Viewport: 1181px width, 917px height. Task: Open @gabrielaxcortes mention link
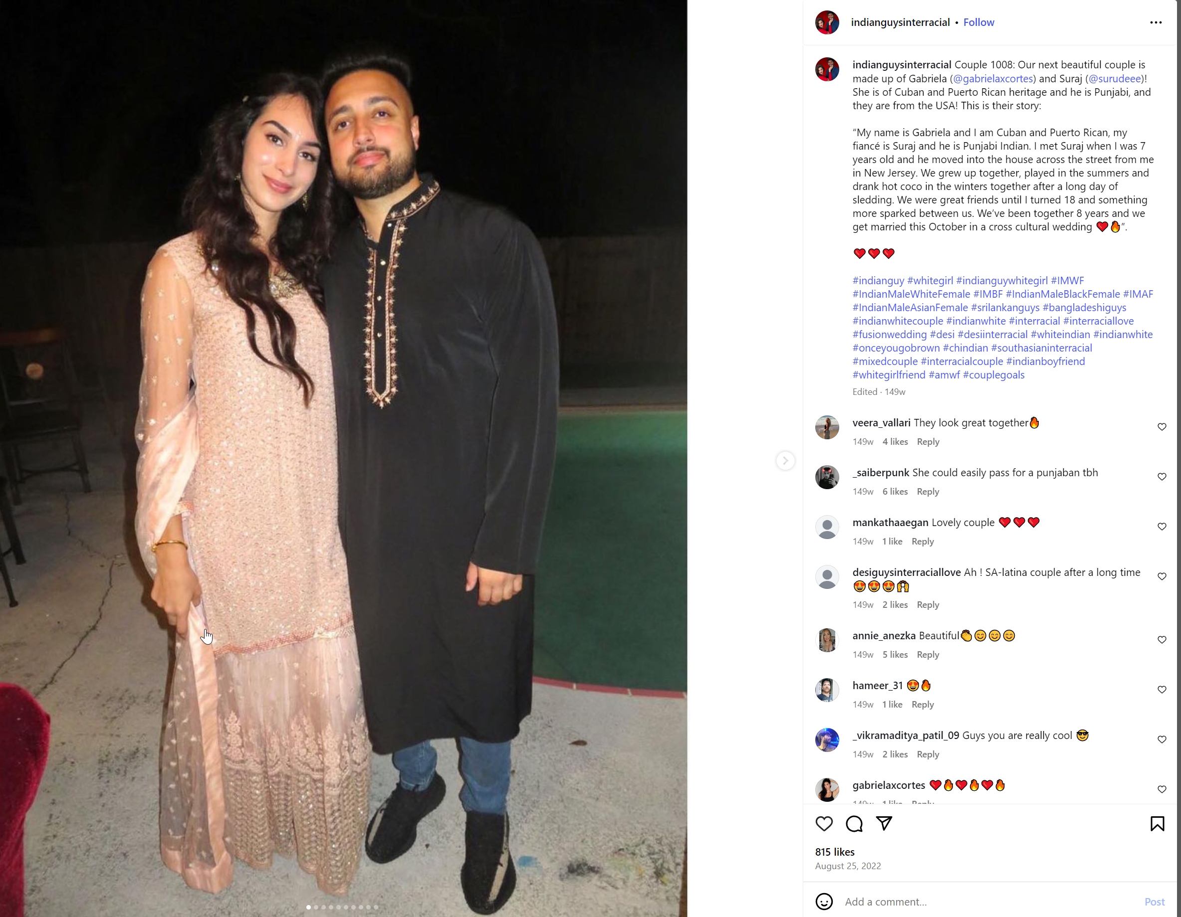[993, 78]
